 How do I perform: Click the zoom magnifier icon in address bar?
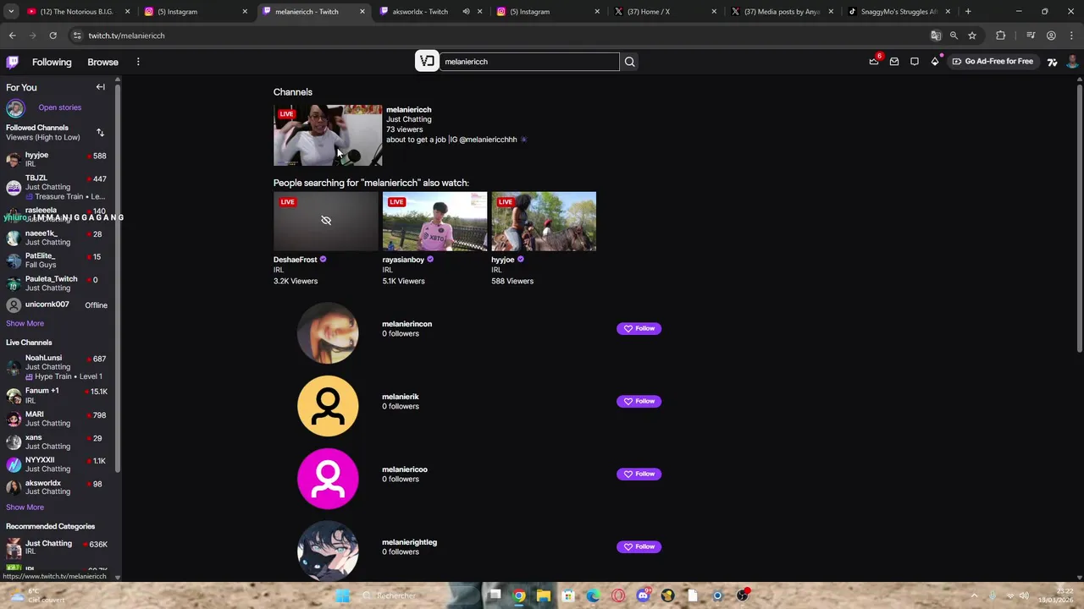tap(954, 36)
